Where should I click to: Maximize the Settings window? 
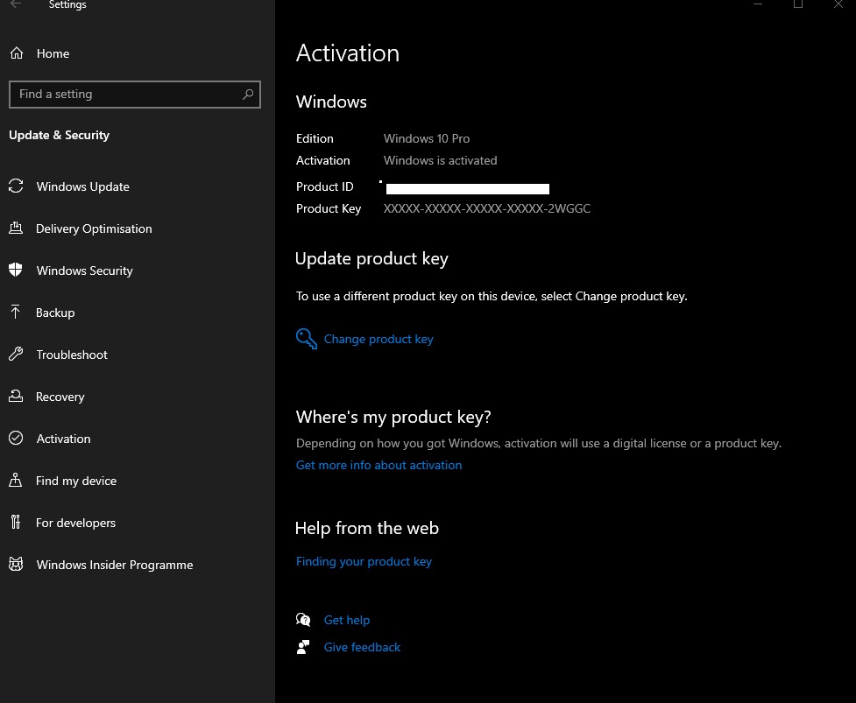[798, 4]
